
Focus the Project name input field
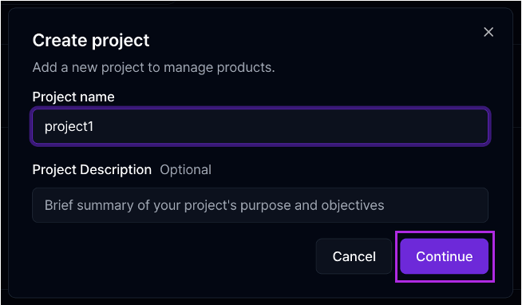point(260,126)
